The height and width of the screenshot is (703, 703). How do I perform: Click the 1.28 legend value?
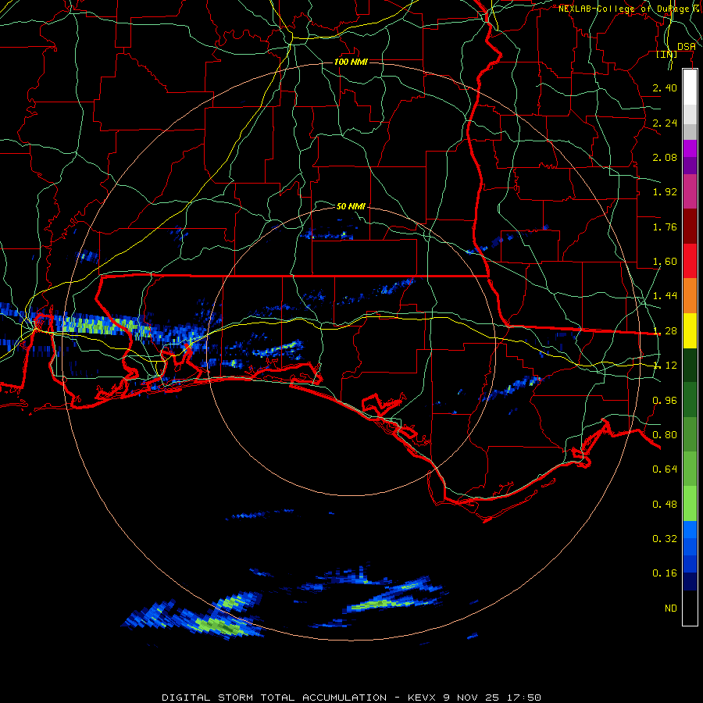click(x=665, y=331)
